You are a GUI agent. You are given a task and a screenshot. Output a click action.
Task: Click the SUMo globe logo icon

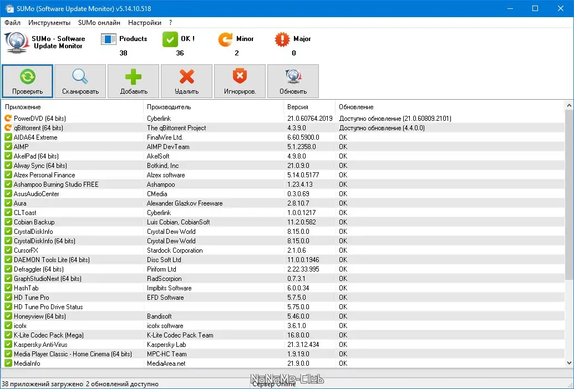(x=16, y=42)
